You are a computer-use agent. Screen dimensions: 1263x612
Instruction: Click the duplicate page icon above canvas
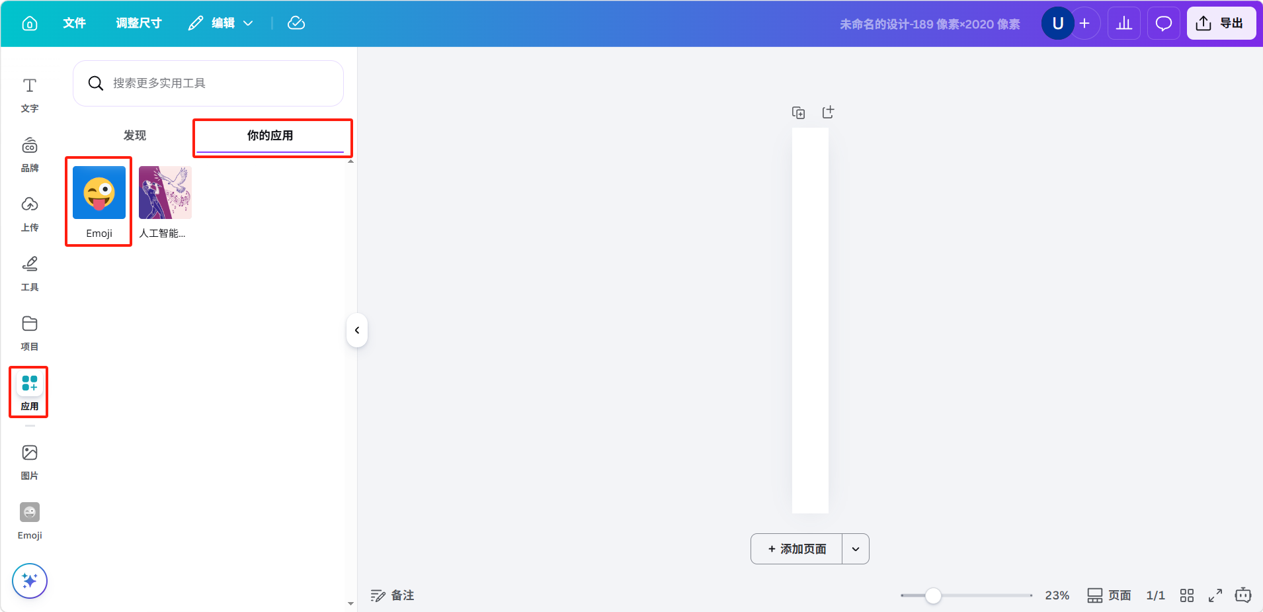pyautogui.click(x=798, y=113)
